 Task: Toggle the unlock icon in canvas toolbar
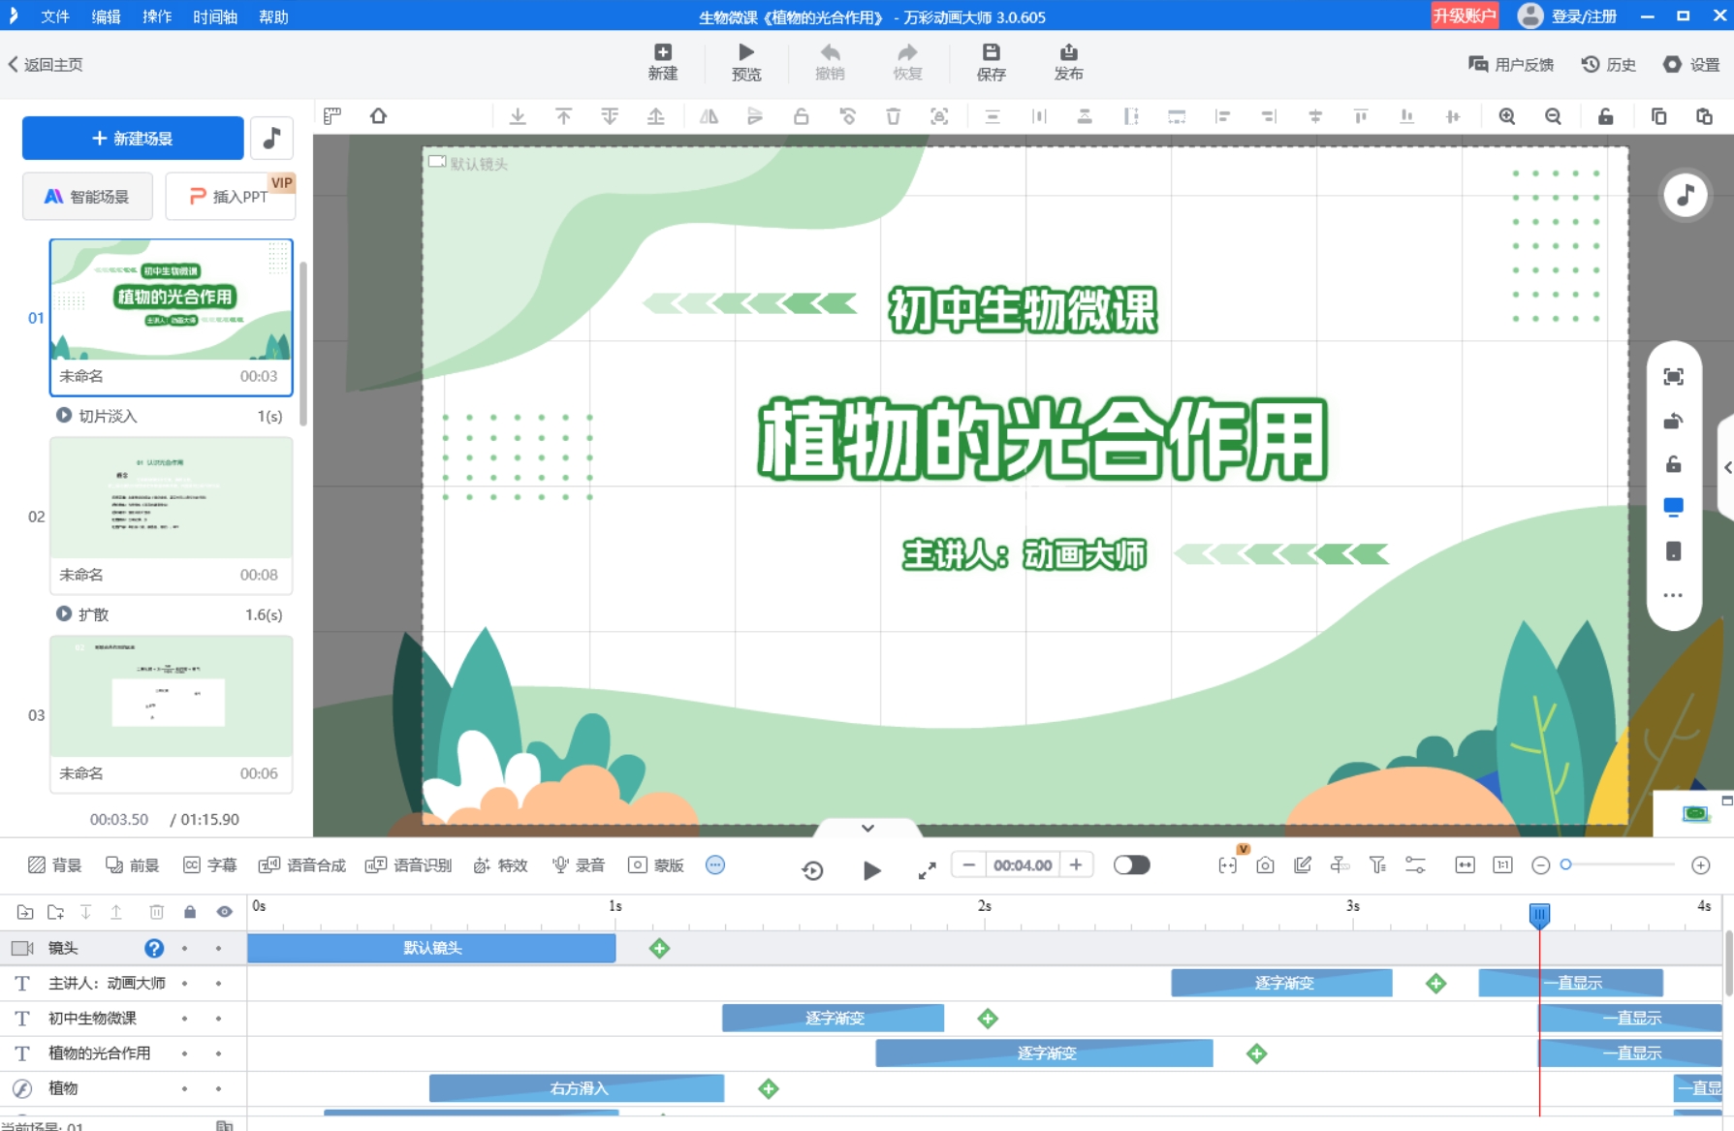point(1605,116)
